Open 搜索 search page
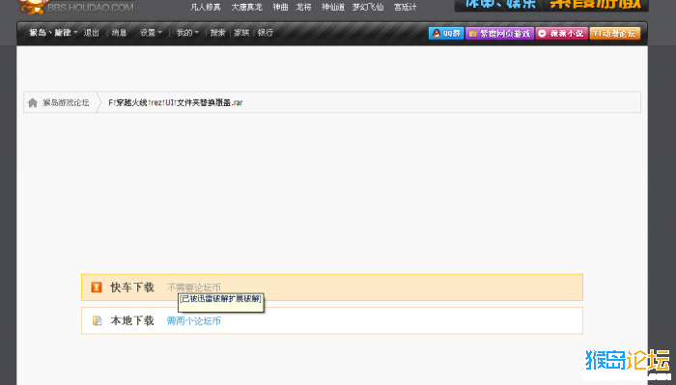 tap(217, 33)
